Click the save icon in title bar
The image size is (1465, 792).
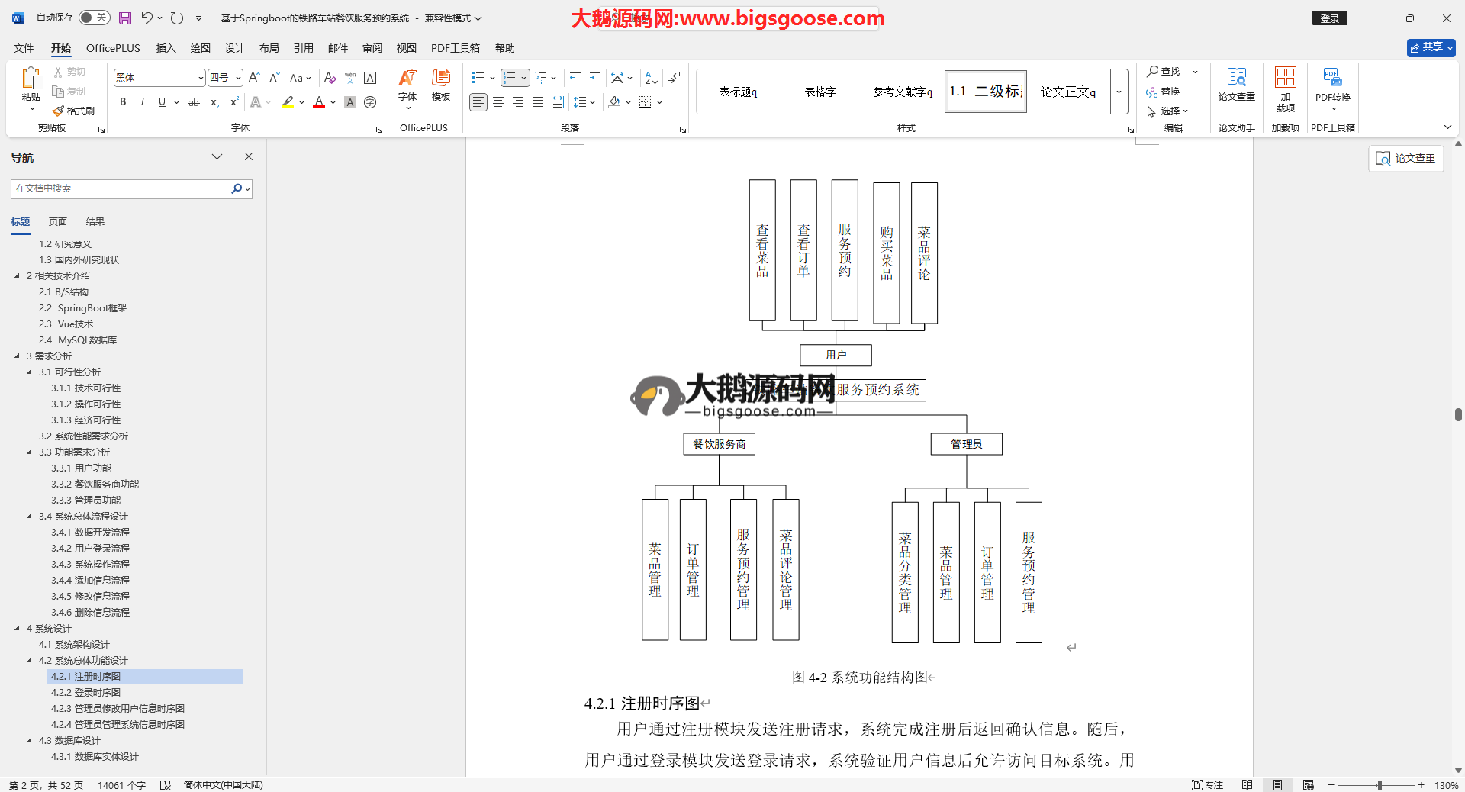click(125, 18)
